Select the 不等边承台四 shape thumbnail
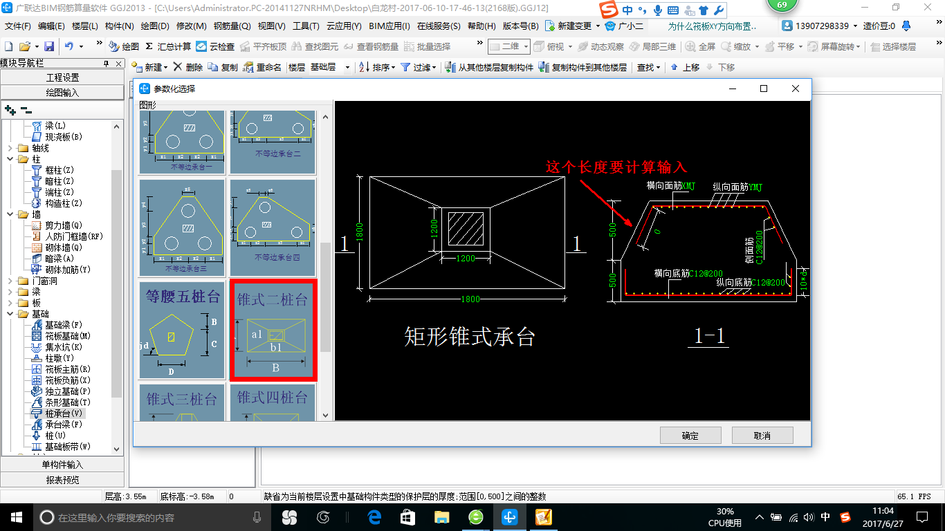This screenshot has height=531, width=945. coord(273,228)
